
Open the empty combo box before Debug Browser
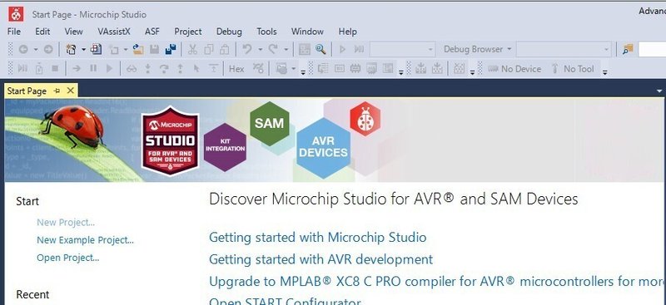pos(403,49)
